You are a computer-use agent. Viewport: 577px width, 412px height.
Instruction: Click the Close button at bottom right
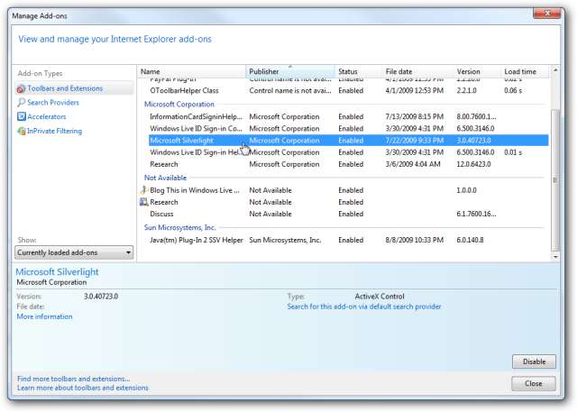[x=533, y=383]
